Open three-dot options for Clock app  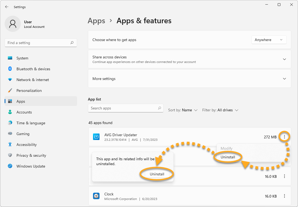pos(284,196)
